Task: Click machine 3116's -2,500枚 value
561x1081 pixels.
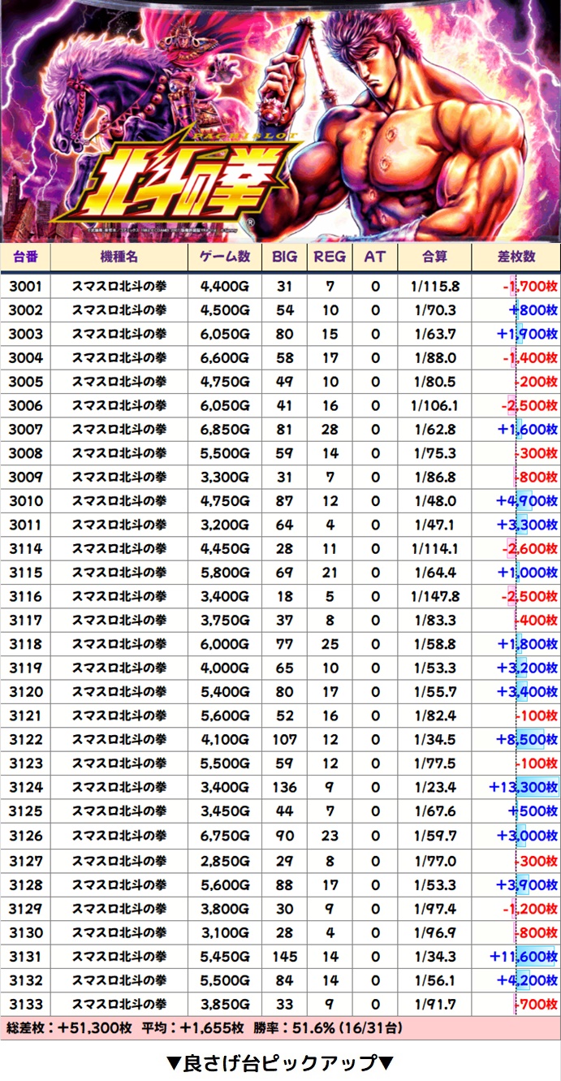Action: click(529, 597)
